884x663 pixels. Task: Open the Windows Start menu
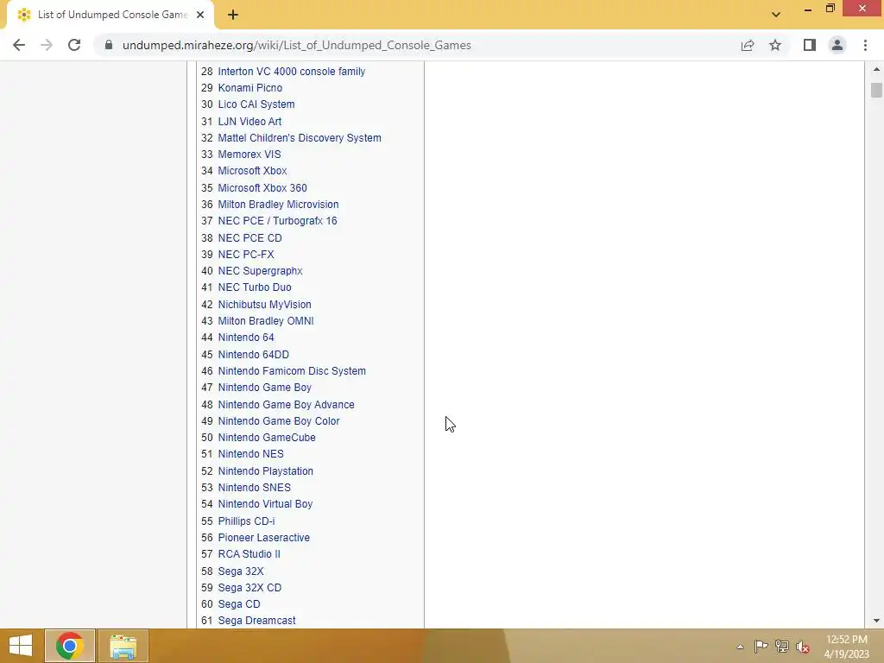(21, 646)
